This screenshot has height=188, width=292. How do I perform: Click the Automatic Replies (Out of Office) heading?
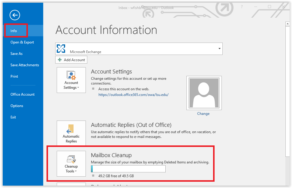(x=131, y=125)
